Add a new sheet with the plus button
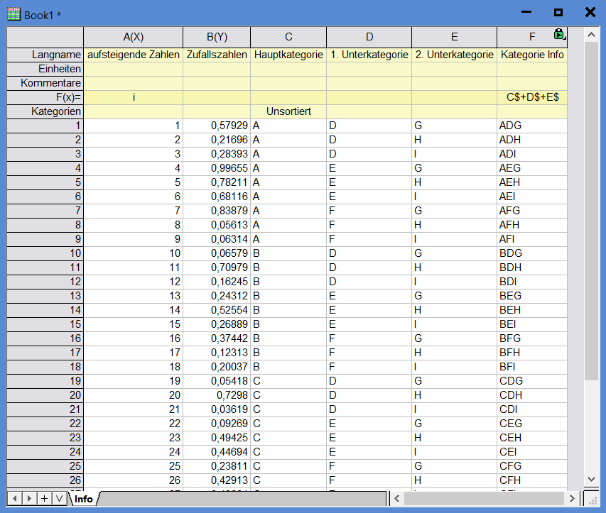The width and height of the screenshot is (606, 513). point(45,498)
